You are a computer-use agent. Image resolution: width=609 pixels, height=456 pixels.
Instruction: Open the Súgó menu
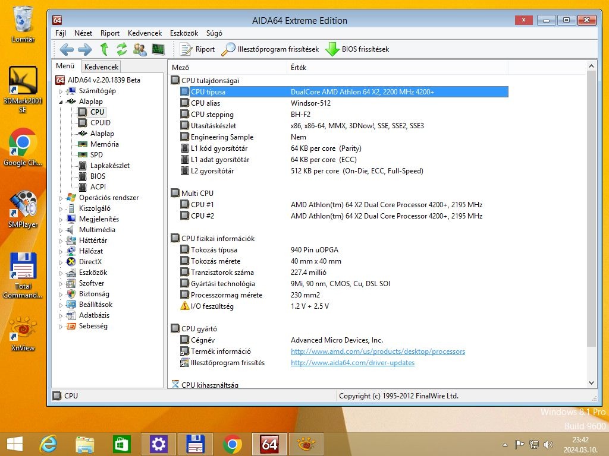point(214,33)
